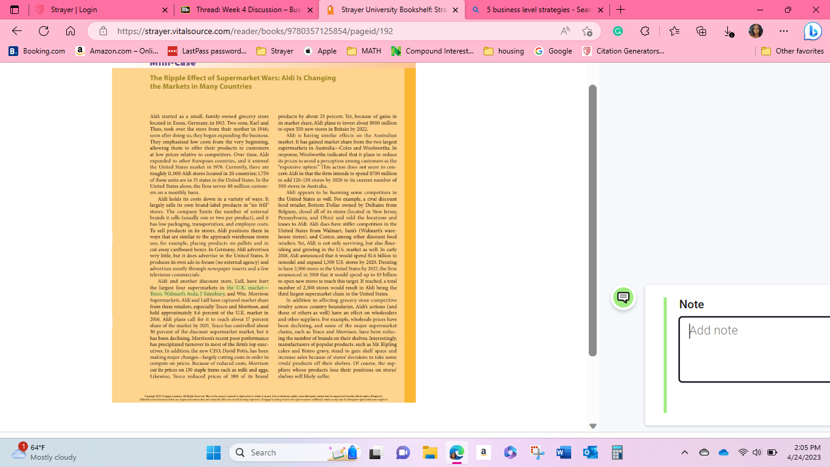Click the Add note text box
This screenshot has width=830, height=467.
(x=755, y=349)
